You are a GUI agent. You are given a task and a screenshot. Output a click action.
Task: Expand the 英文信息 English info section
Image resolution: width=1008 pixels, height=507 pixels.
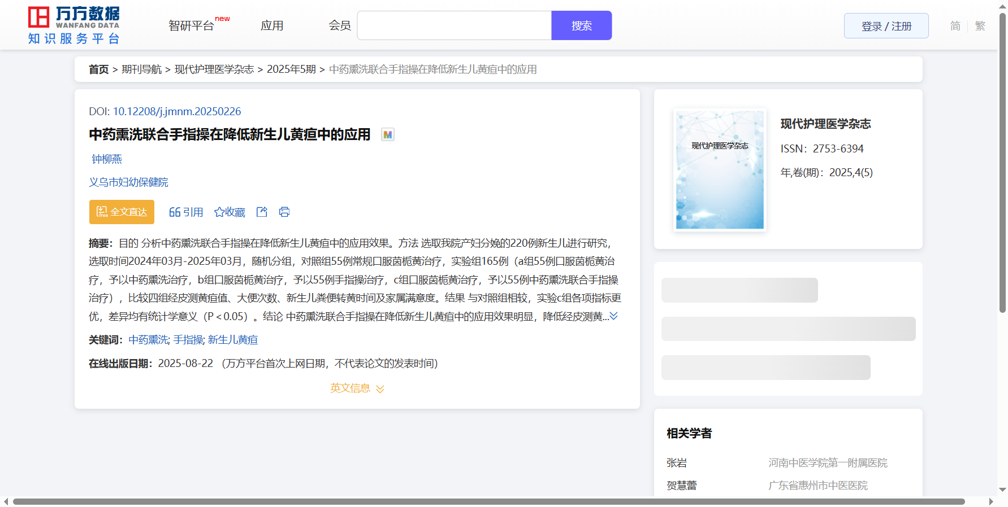tap(357, 388)
